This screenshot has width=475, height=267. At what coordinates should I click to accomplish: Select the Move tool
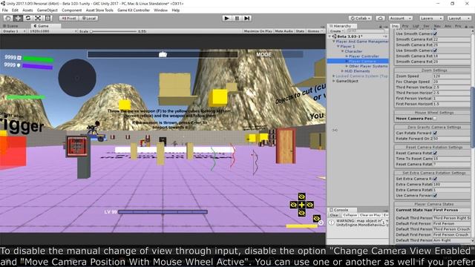[18, 18]
